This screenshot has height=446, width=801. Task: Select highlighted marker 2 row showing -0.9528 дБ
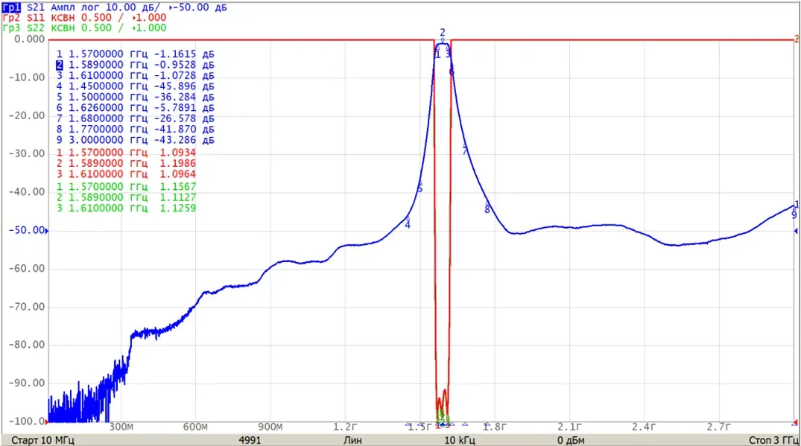coord(136,65)
